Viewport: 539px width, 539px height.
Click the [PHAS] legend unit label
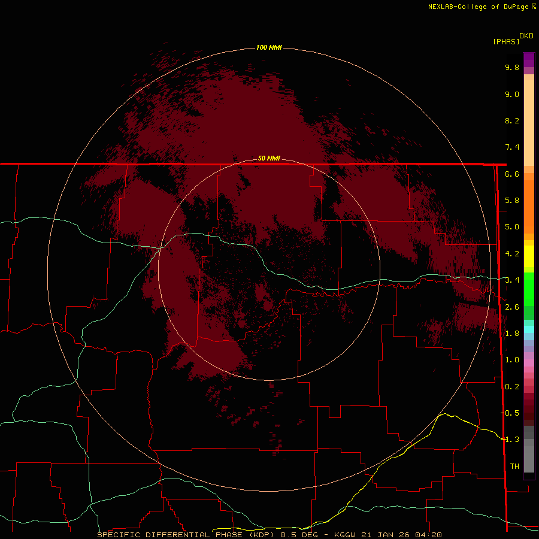click(x=506, y=41)
